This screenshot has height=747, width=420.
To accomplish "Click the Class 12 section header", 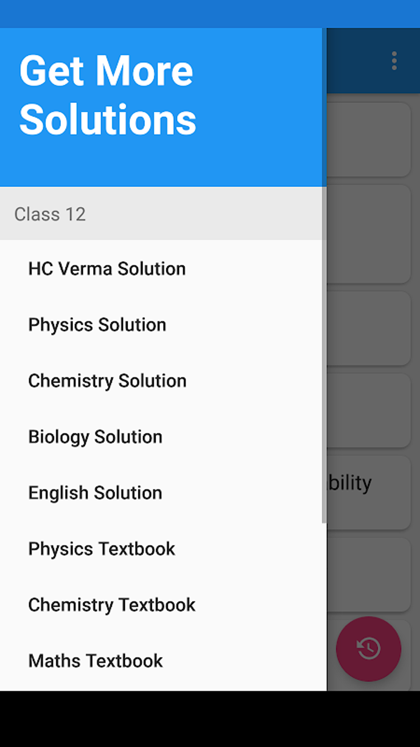I will (161, 214).
